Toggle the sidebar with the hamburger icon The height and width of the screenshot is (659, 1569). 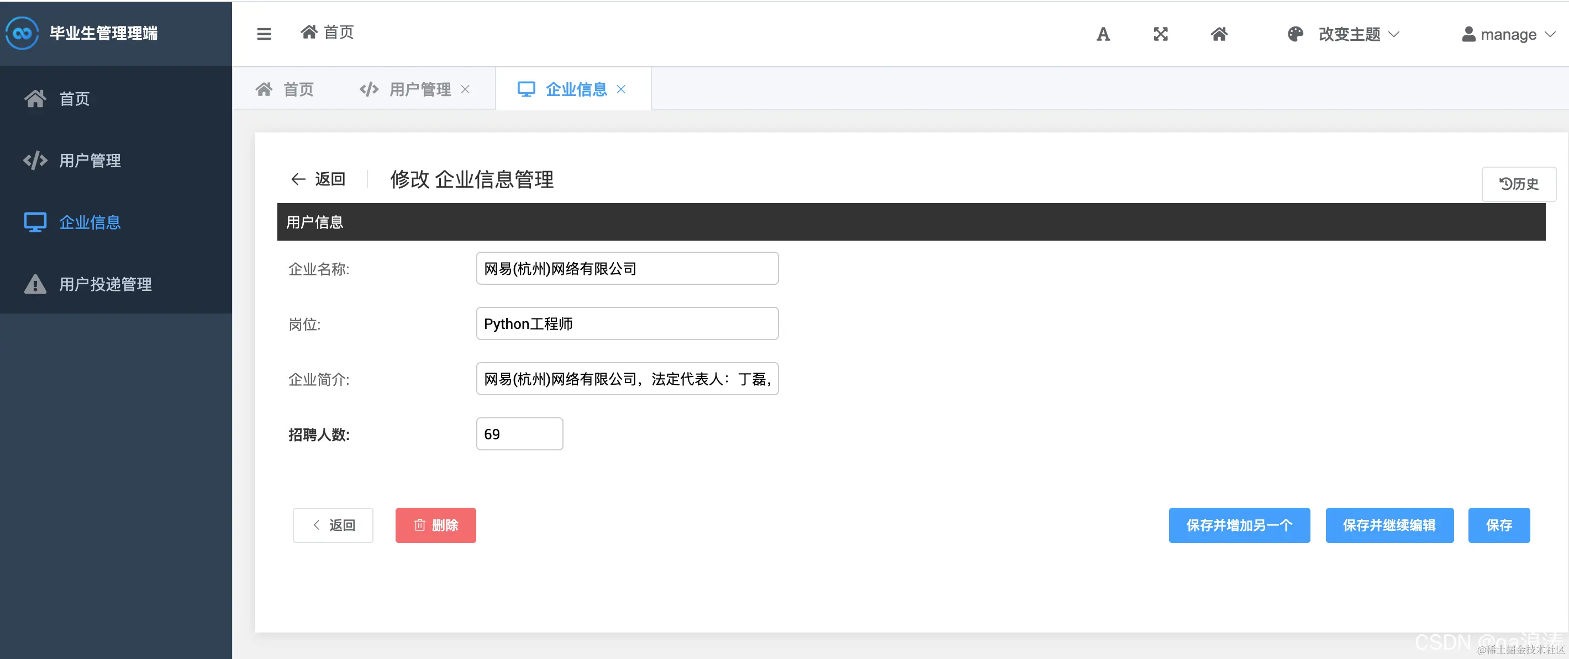[x=264, y=34]
